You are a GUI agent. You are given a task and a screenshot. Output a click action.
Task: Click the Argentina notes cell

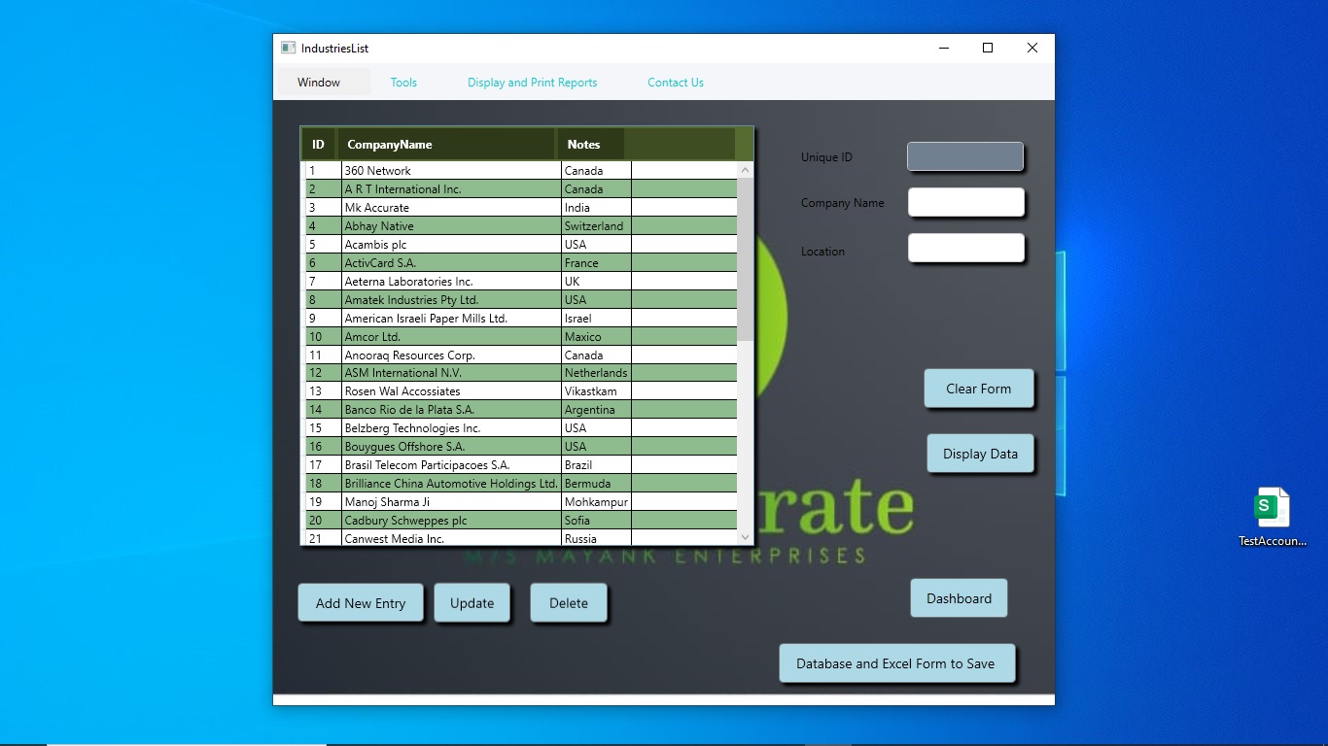pos(596,410)
